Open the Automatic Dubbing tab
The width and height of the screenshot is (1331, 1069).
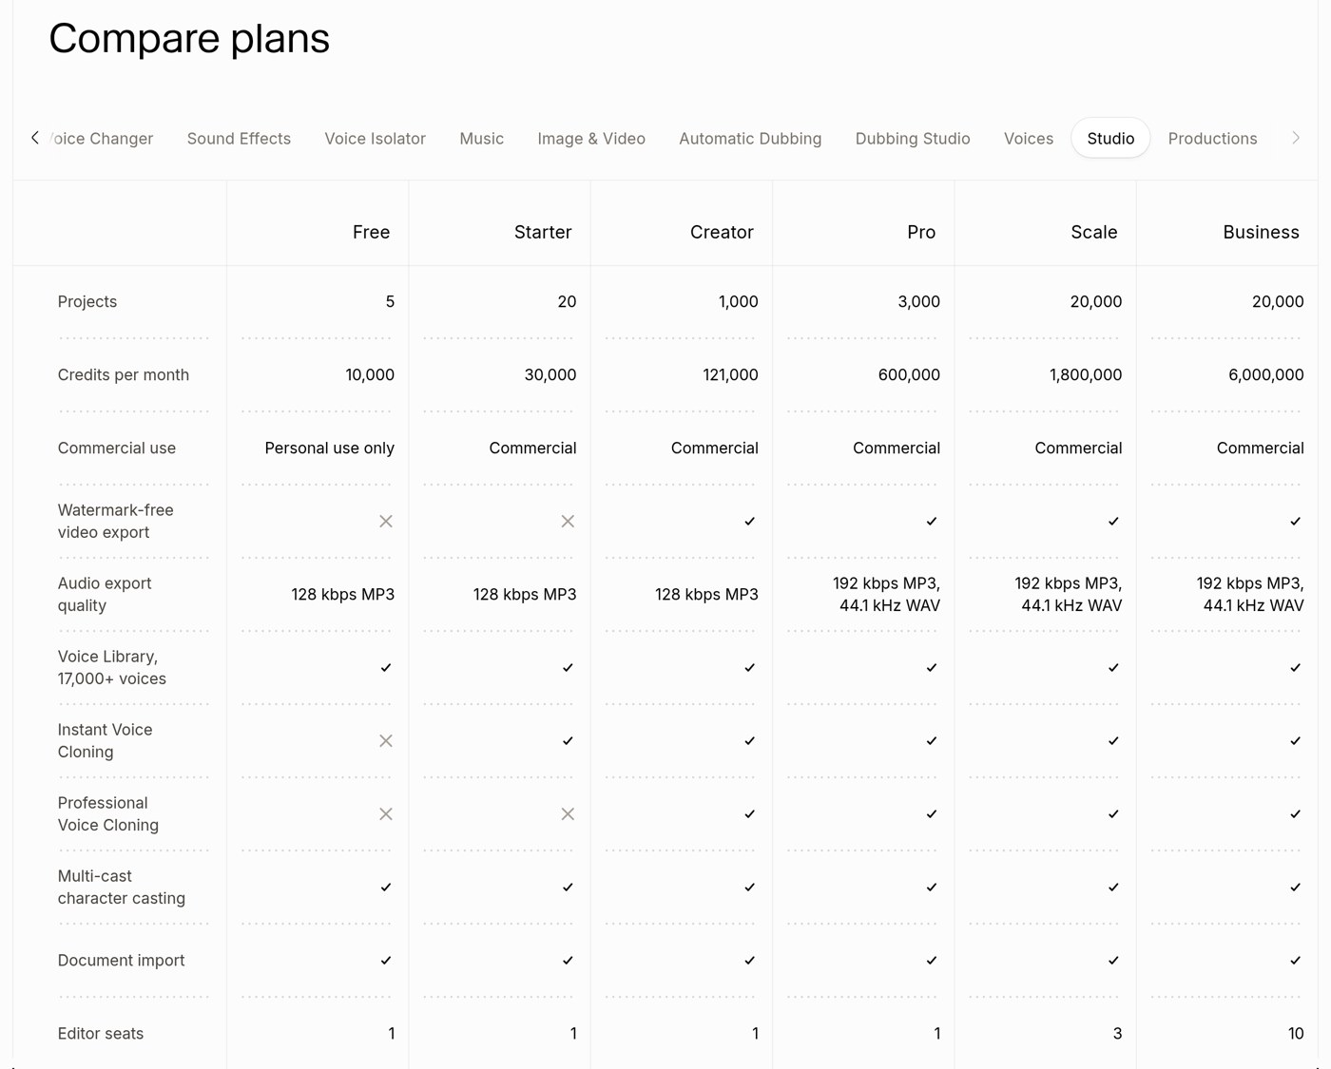[750, 139]
